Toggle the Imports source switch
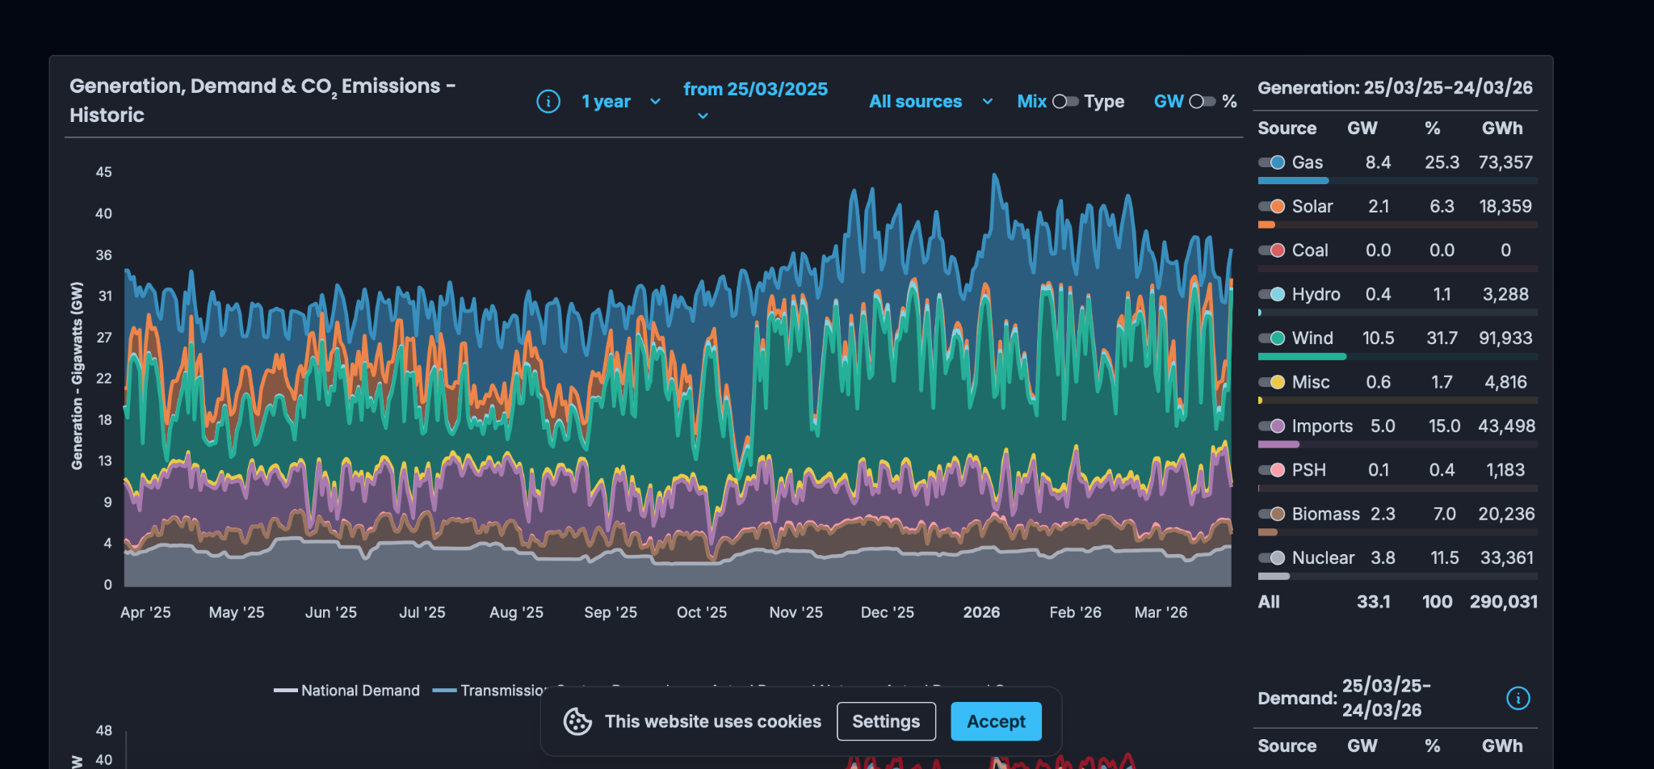Viewport: 1654px width, 769px height. point(1271,427)
